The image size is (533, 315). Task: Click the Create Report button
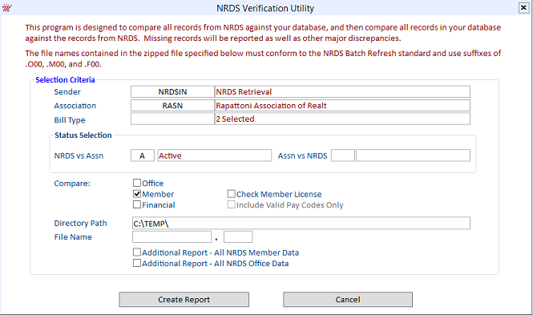[184, 299]
